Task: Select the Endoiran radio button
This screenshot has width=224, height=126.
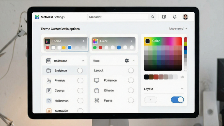Action: 80,71
